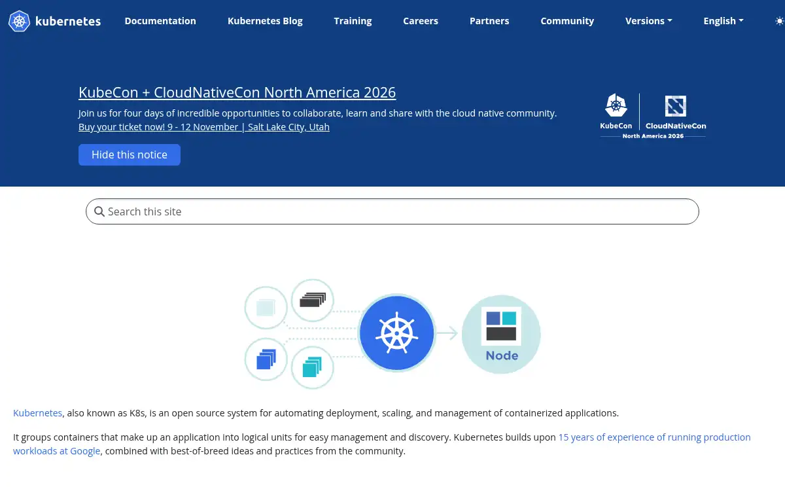785x491 pixels.
Task: Open the Training page
Action: point(353,21)
